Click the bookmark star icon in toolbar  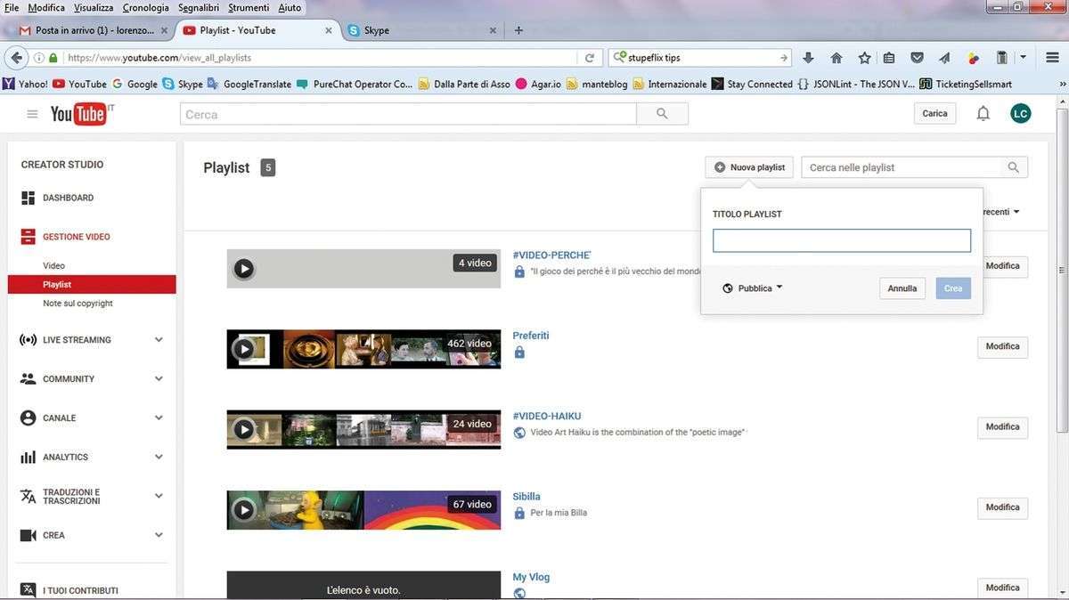(x=864, y=58)
